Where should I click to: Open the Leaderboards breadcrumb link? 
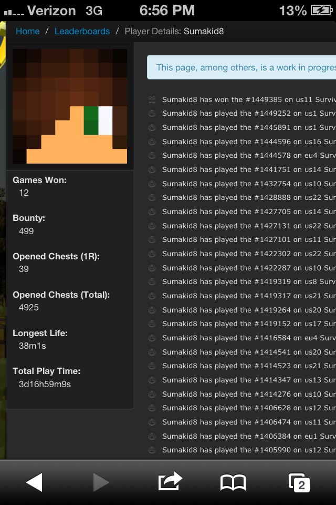pyautogui.click(x=82, y=31)
